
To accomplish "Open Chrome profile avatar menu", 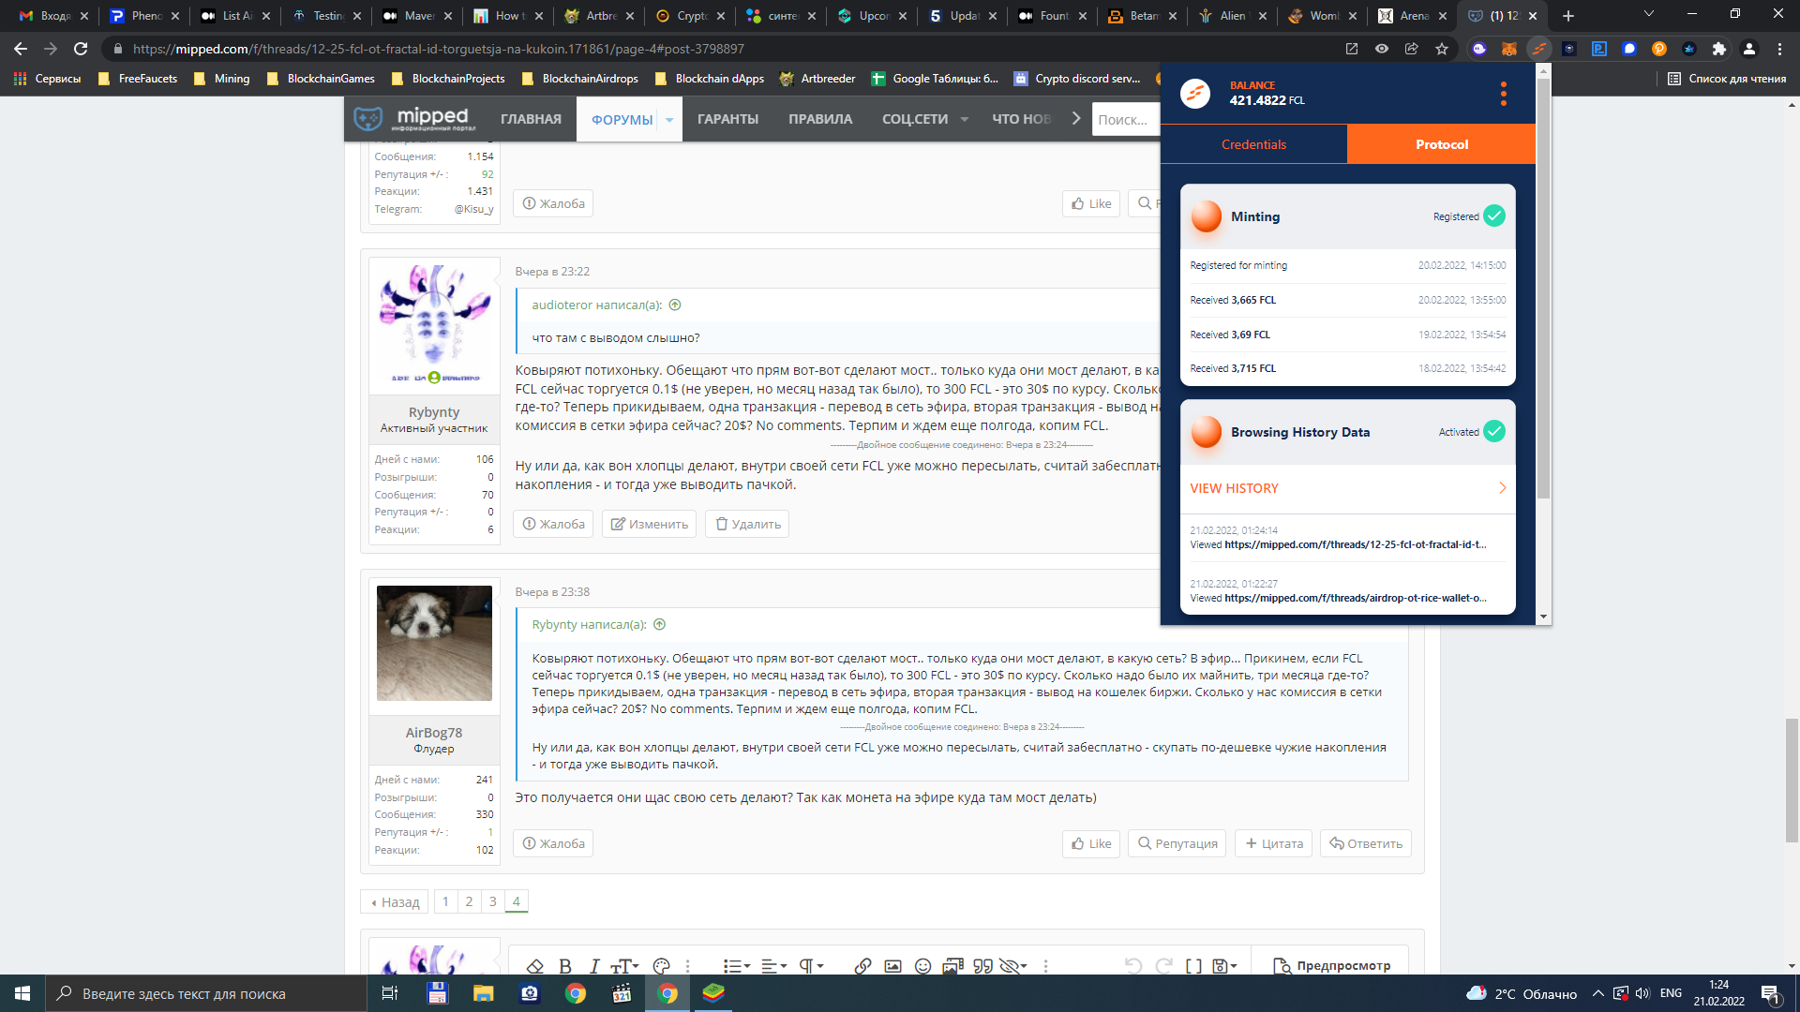I will coord(1749,49).
